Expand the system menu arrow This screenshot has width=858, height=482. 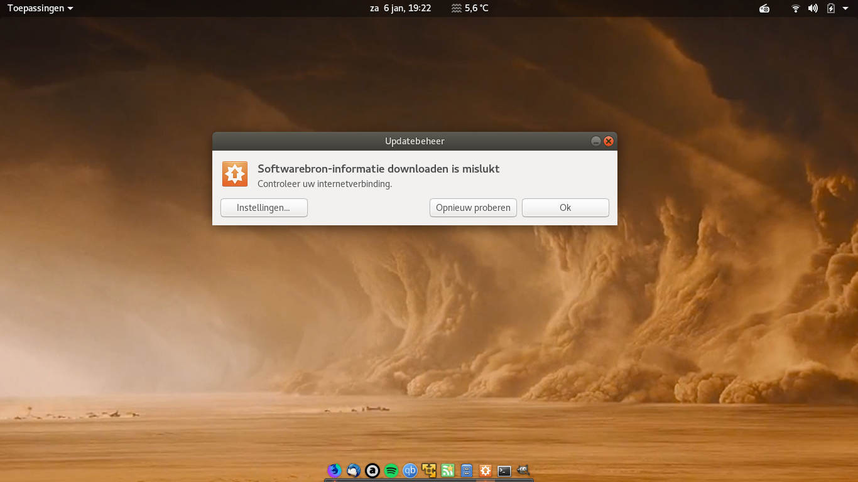click(845, 8)
